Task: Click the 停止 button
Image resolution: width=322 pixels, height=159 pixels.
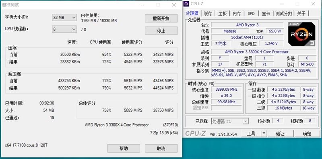Action: click(161, 31)
